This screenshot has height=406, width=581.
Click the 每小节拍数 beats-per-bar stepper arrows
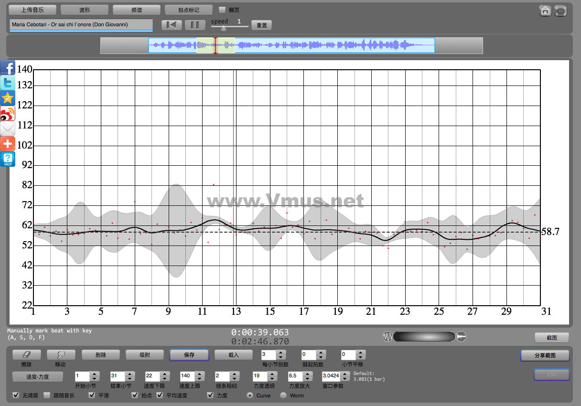click(x=281, y=355)
